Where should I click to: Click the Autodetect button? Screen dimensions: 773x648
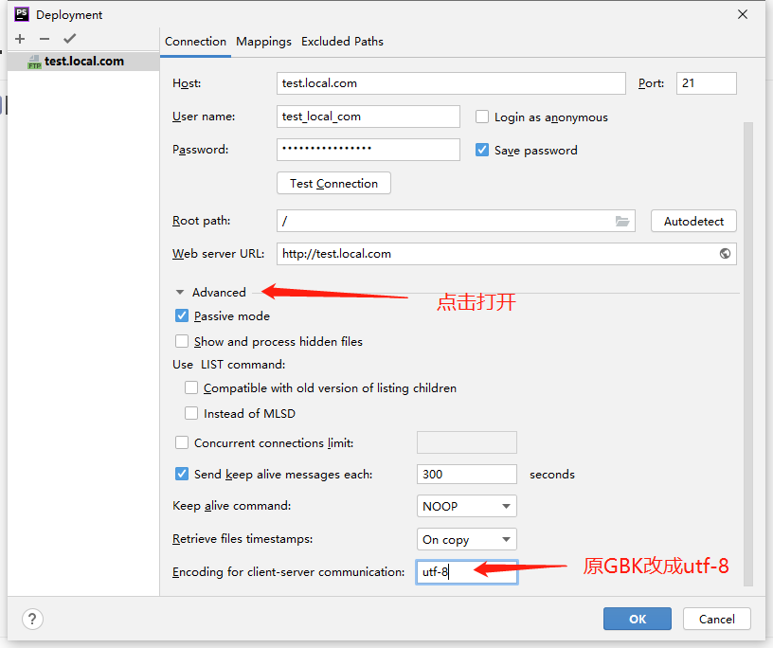point(693,221)
